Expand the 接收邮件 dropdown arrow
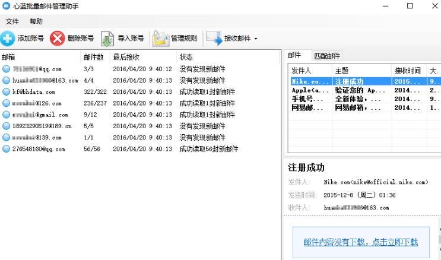 tap(255, 39)
